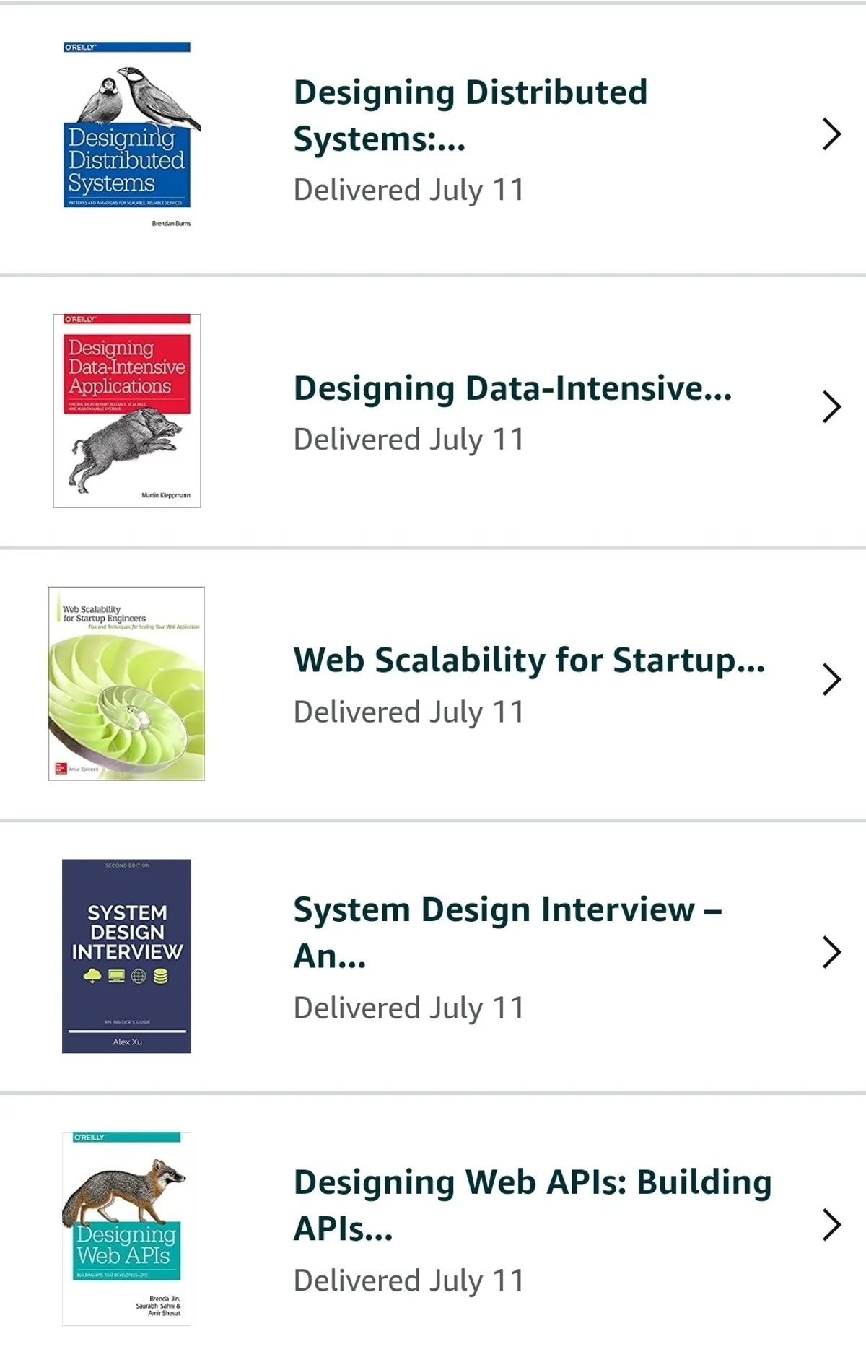The image size is (866, 1357).
Task: Click Delivered July 11 under System Design Interview
Action: click(408, 1008)
